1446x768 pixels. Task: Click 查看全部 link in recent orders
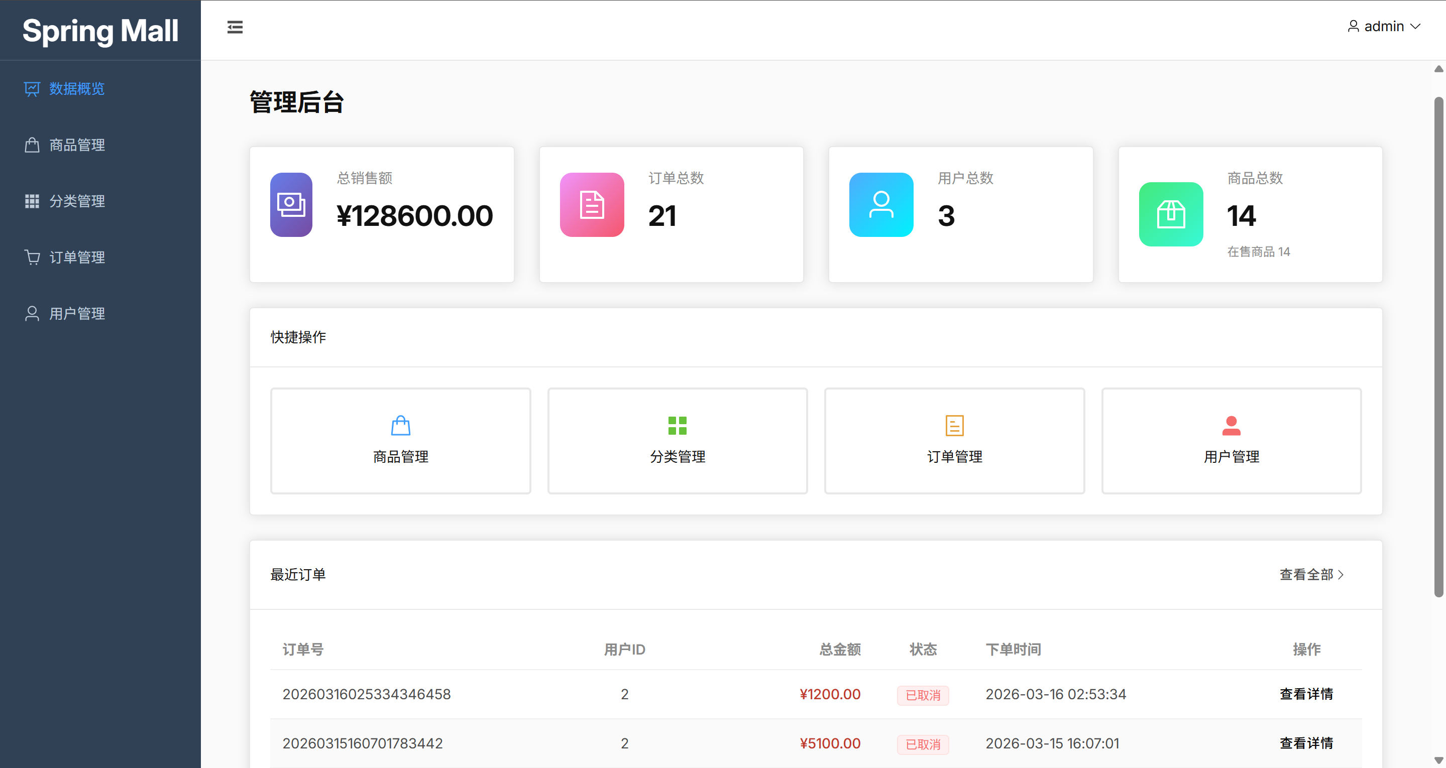[1311, 574]
